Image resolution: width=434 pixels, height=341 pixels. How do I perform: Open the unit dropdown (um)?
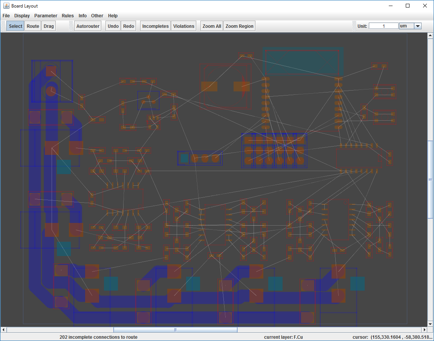[417, 26]
